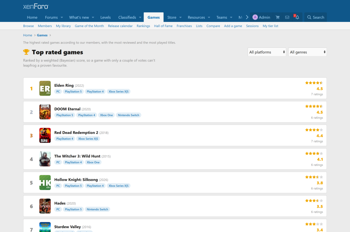Viewport: 350px width, 232px height.
Task: Open the Teams tab
Action: [222, 17]
